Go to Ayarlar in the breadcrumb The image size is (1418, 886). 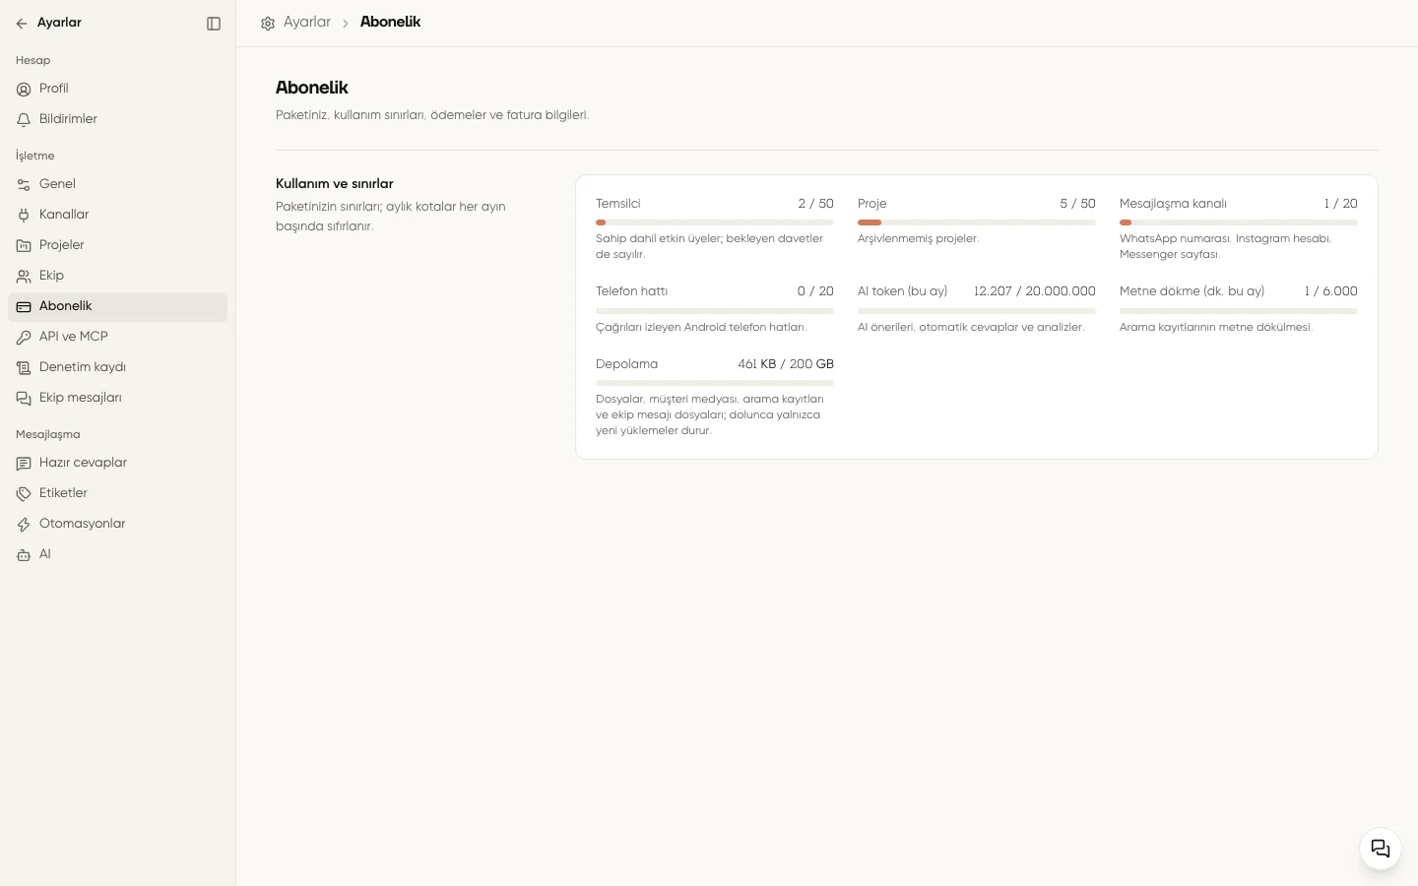point(307,22)
